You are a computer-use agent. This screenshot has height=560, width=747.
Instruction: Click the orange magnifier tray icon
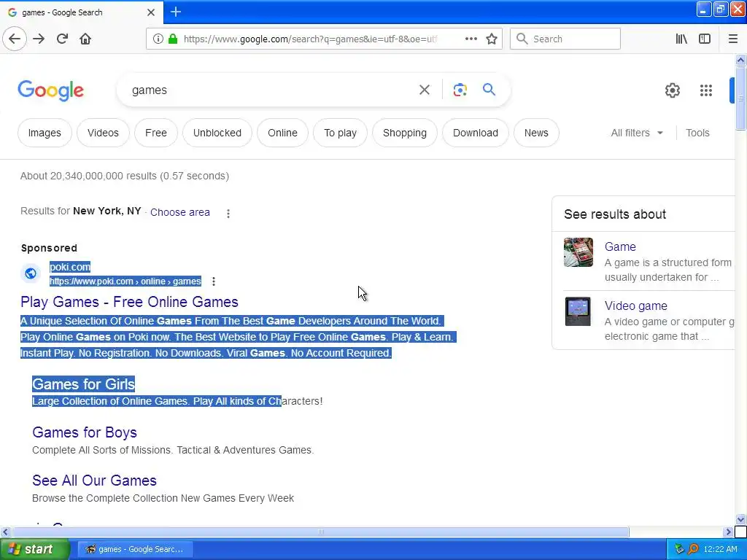tap(693, 549)
